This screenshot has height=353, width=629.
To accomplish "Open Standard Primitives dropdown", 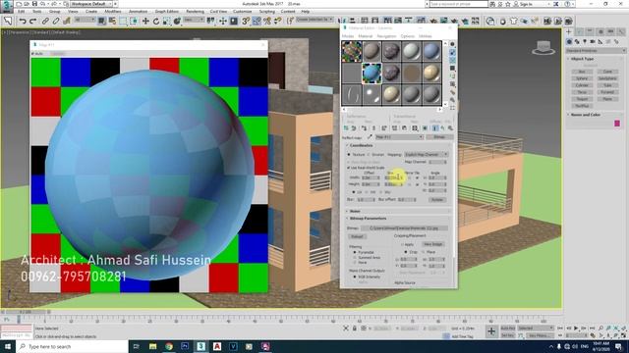I will coord(596,51).
